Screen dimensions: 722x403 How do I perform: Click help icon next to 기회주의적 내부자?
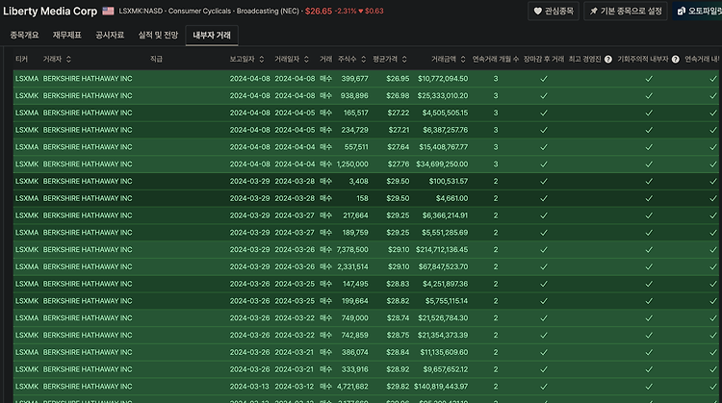[676, 59]
